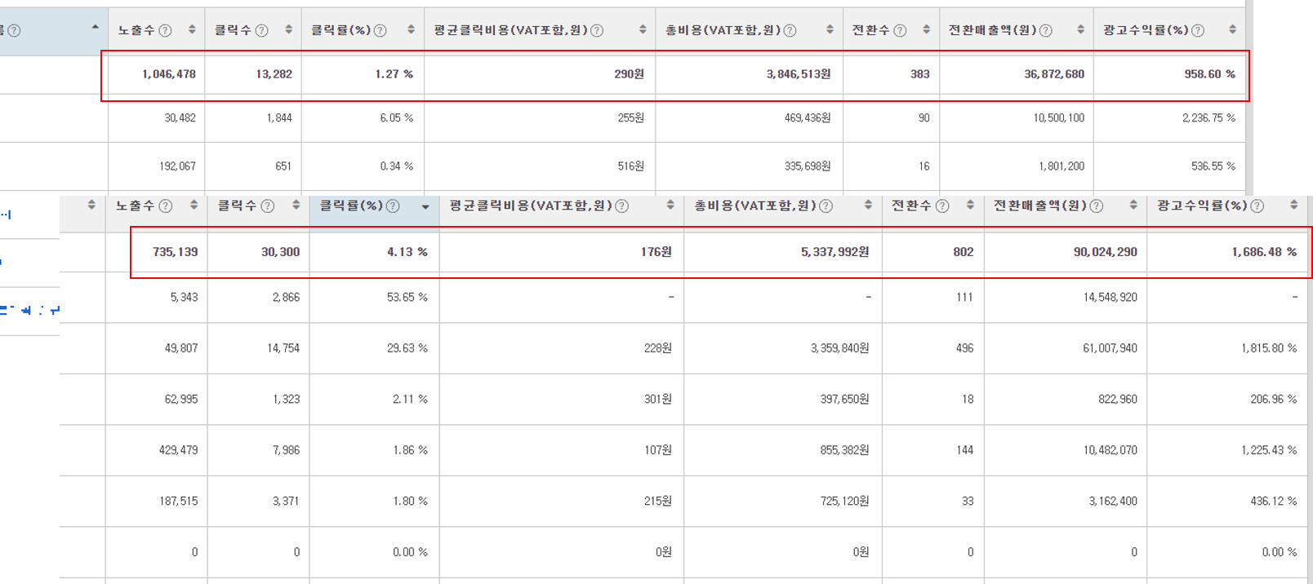Viewport: 1313px width, 584px height.
Task: Sort by 클릭수 in table totaling 1,046,478
Action: (x=288, y=29)
